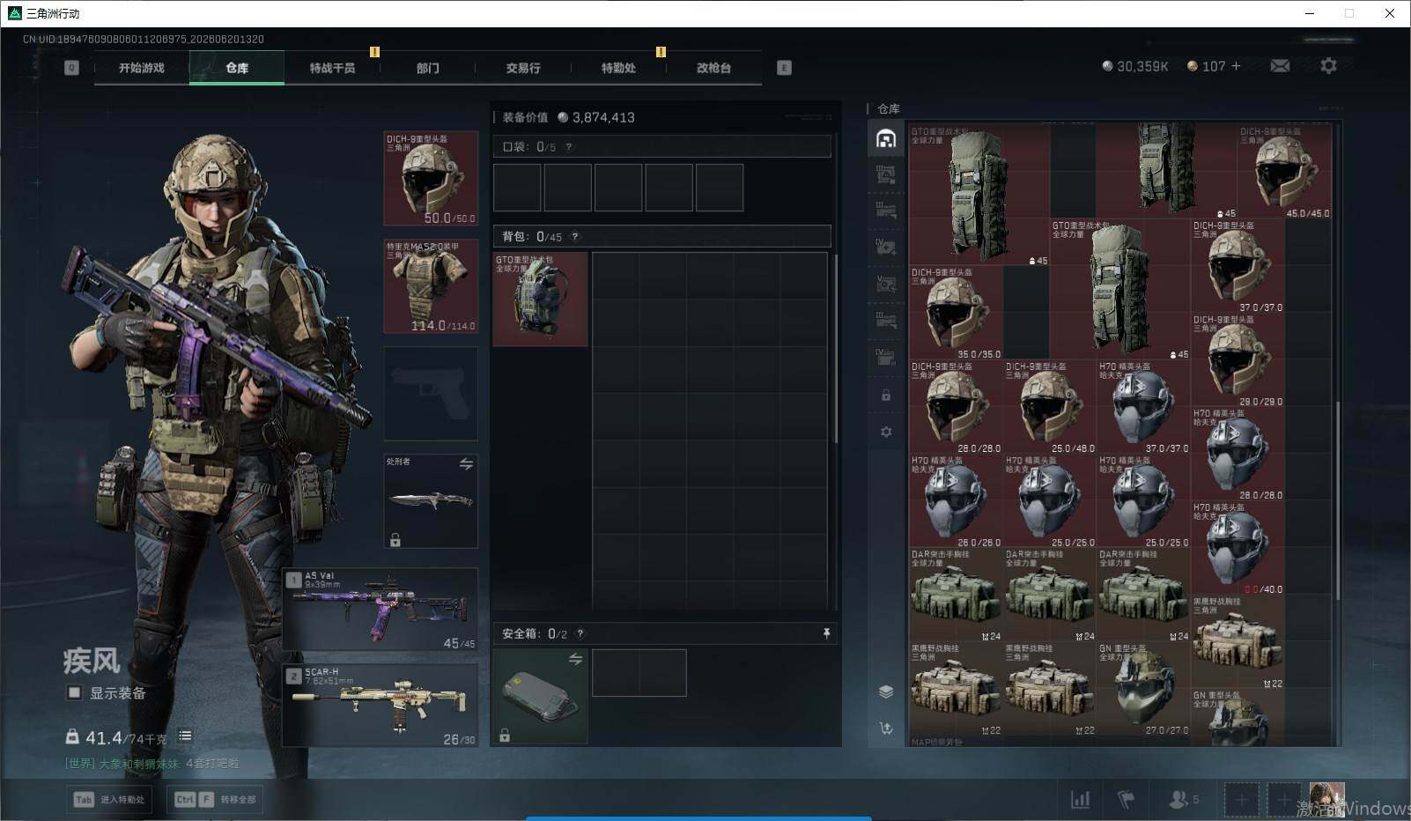Select the storage box icon labeled V

tap(886, 284)
